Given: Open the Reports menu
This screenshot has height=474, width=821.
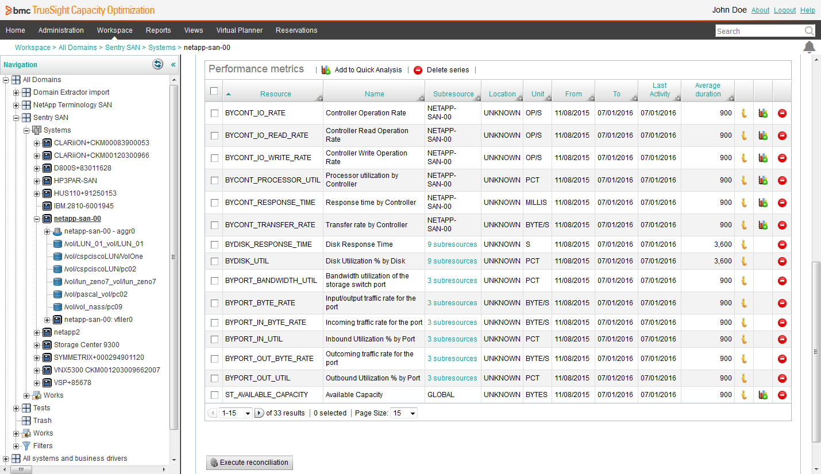Looking at the screenshot, I should [x=158, y=30].
